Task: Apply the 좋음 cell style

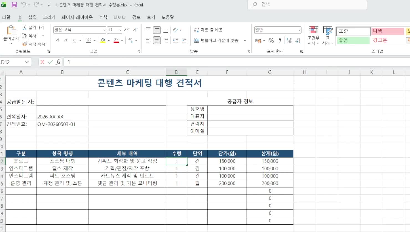Action: click(353, 40)
